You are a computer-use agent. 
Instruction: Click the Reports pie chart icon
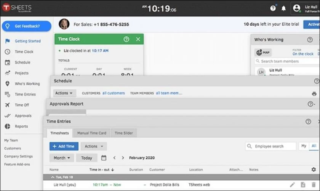[x=7, y=126]
